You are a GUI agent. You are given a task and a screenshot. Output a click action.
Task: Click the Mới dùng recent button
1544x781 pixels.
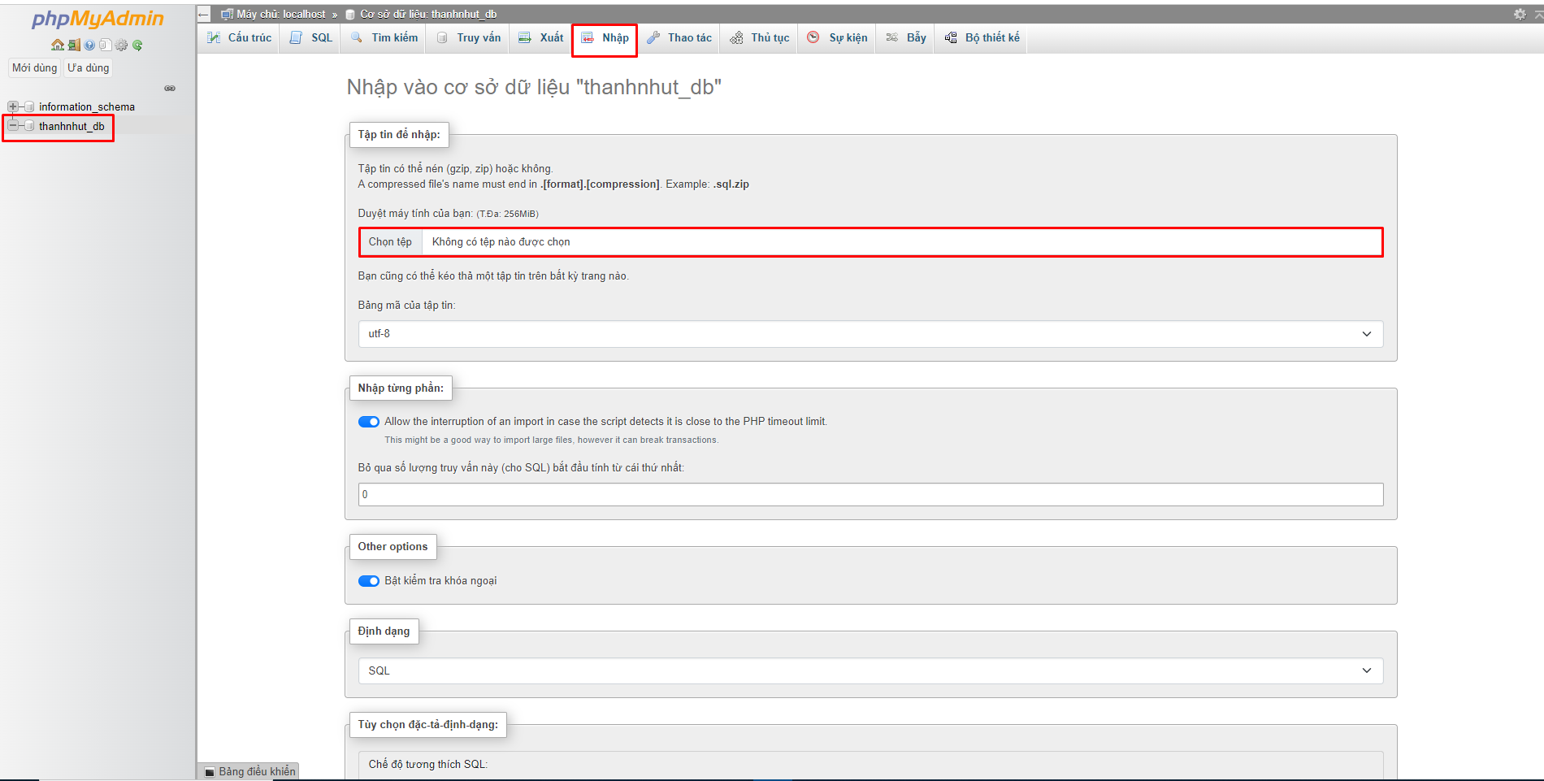pos(34,68)
